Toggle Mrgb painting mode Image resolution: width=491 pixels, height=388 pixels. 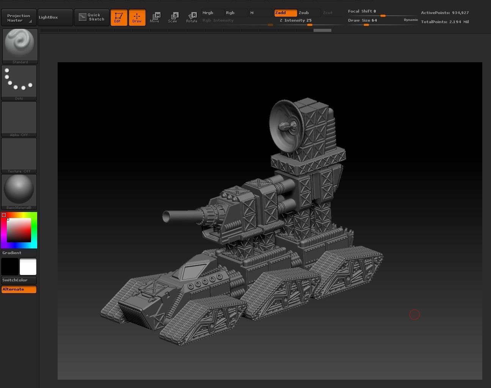point(213,13)
